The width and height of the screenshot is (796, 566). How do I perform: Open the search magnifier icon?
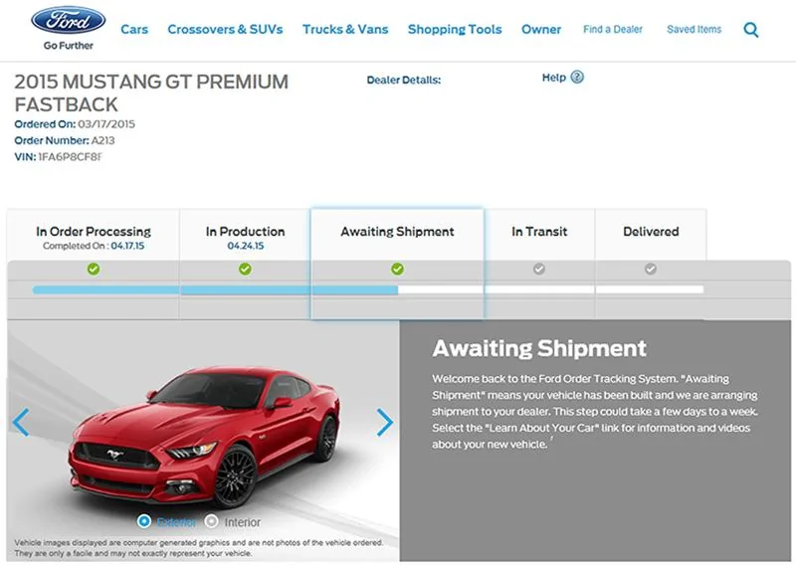coord(751,30)
